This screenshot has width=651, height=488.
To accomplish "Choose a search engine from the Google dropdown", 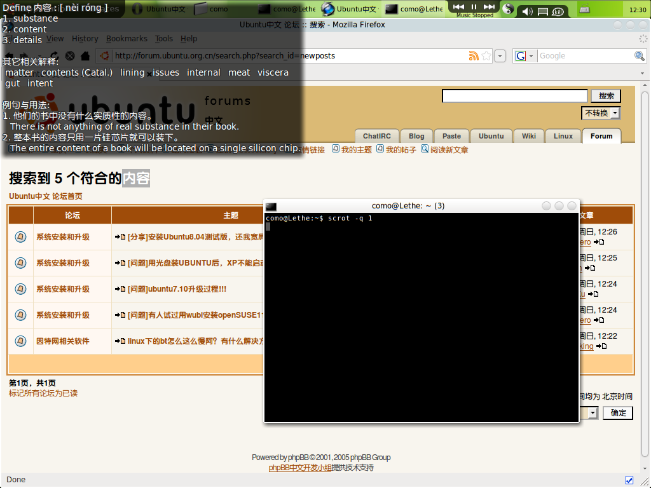I will click(524, 56).
